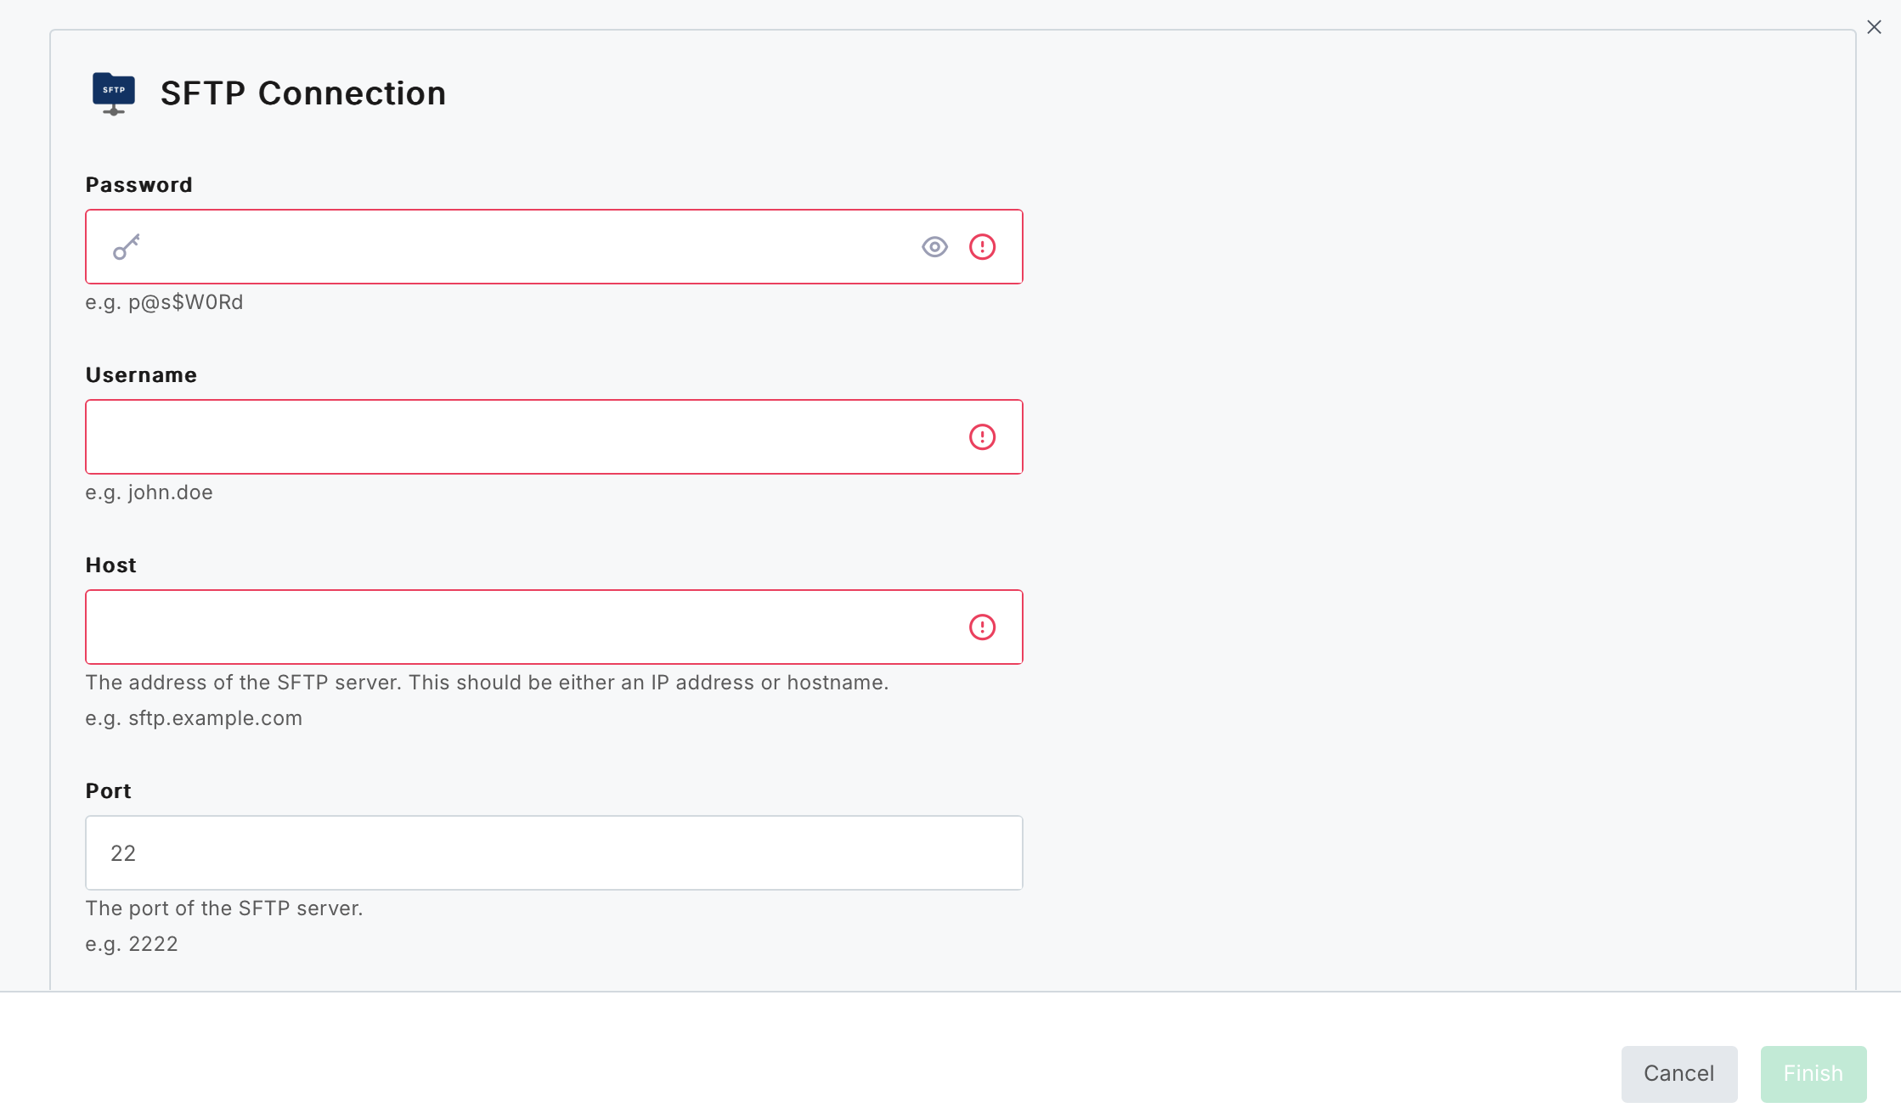
Task: Click the Password field error icon
Action: [982, 247]
